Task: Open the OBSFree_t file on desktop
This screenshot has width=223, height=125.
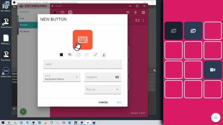Action: pyautogui.click(x=6, y=39)
